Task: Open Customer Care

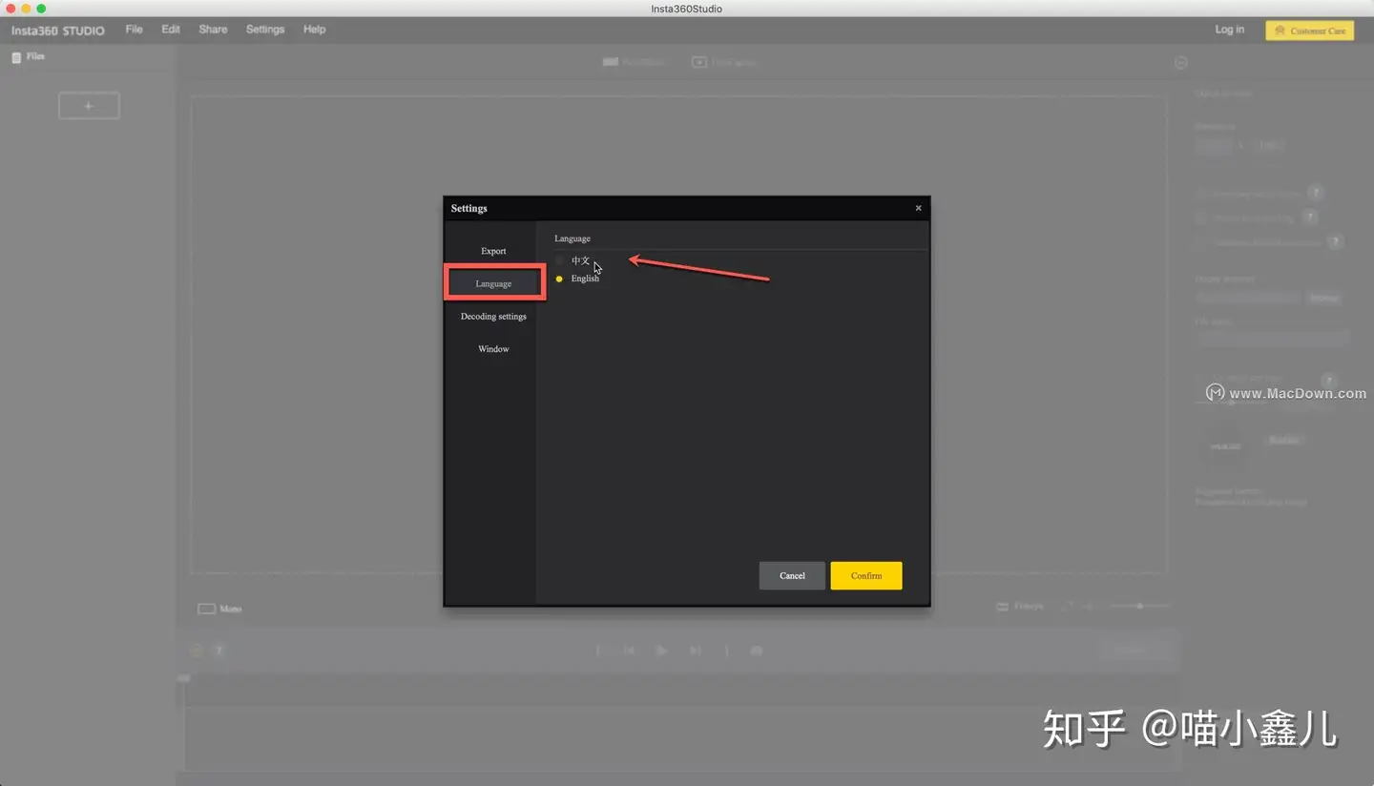Action: pos(1309,31)
